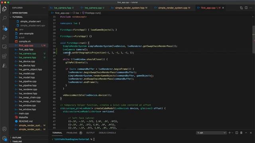Open the Manage gear menu
Viewport: 255px width, 143px height.
tap(4, 138)
